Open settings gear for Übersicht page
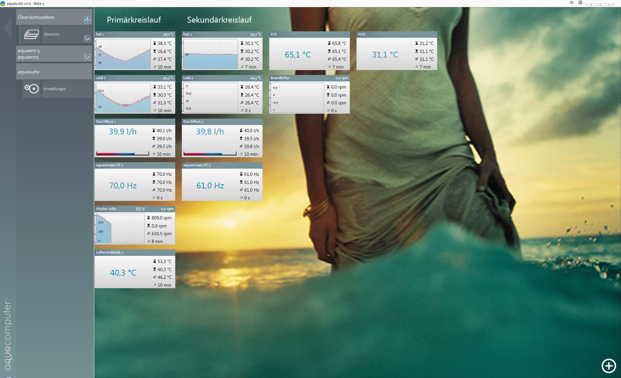The width and height of the screenshot is (621, 378). [87, 38]
